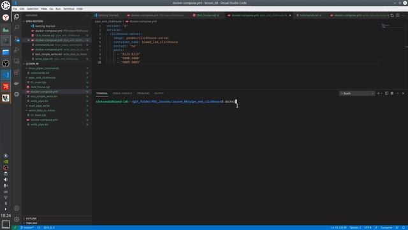This screenshot has height=230, width=408.
Task: Open the Go menu
Action: (51, 9)
